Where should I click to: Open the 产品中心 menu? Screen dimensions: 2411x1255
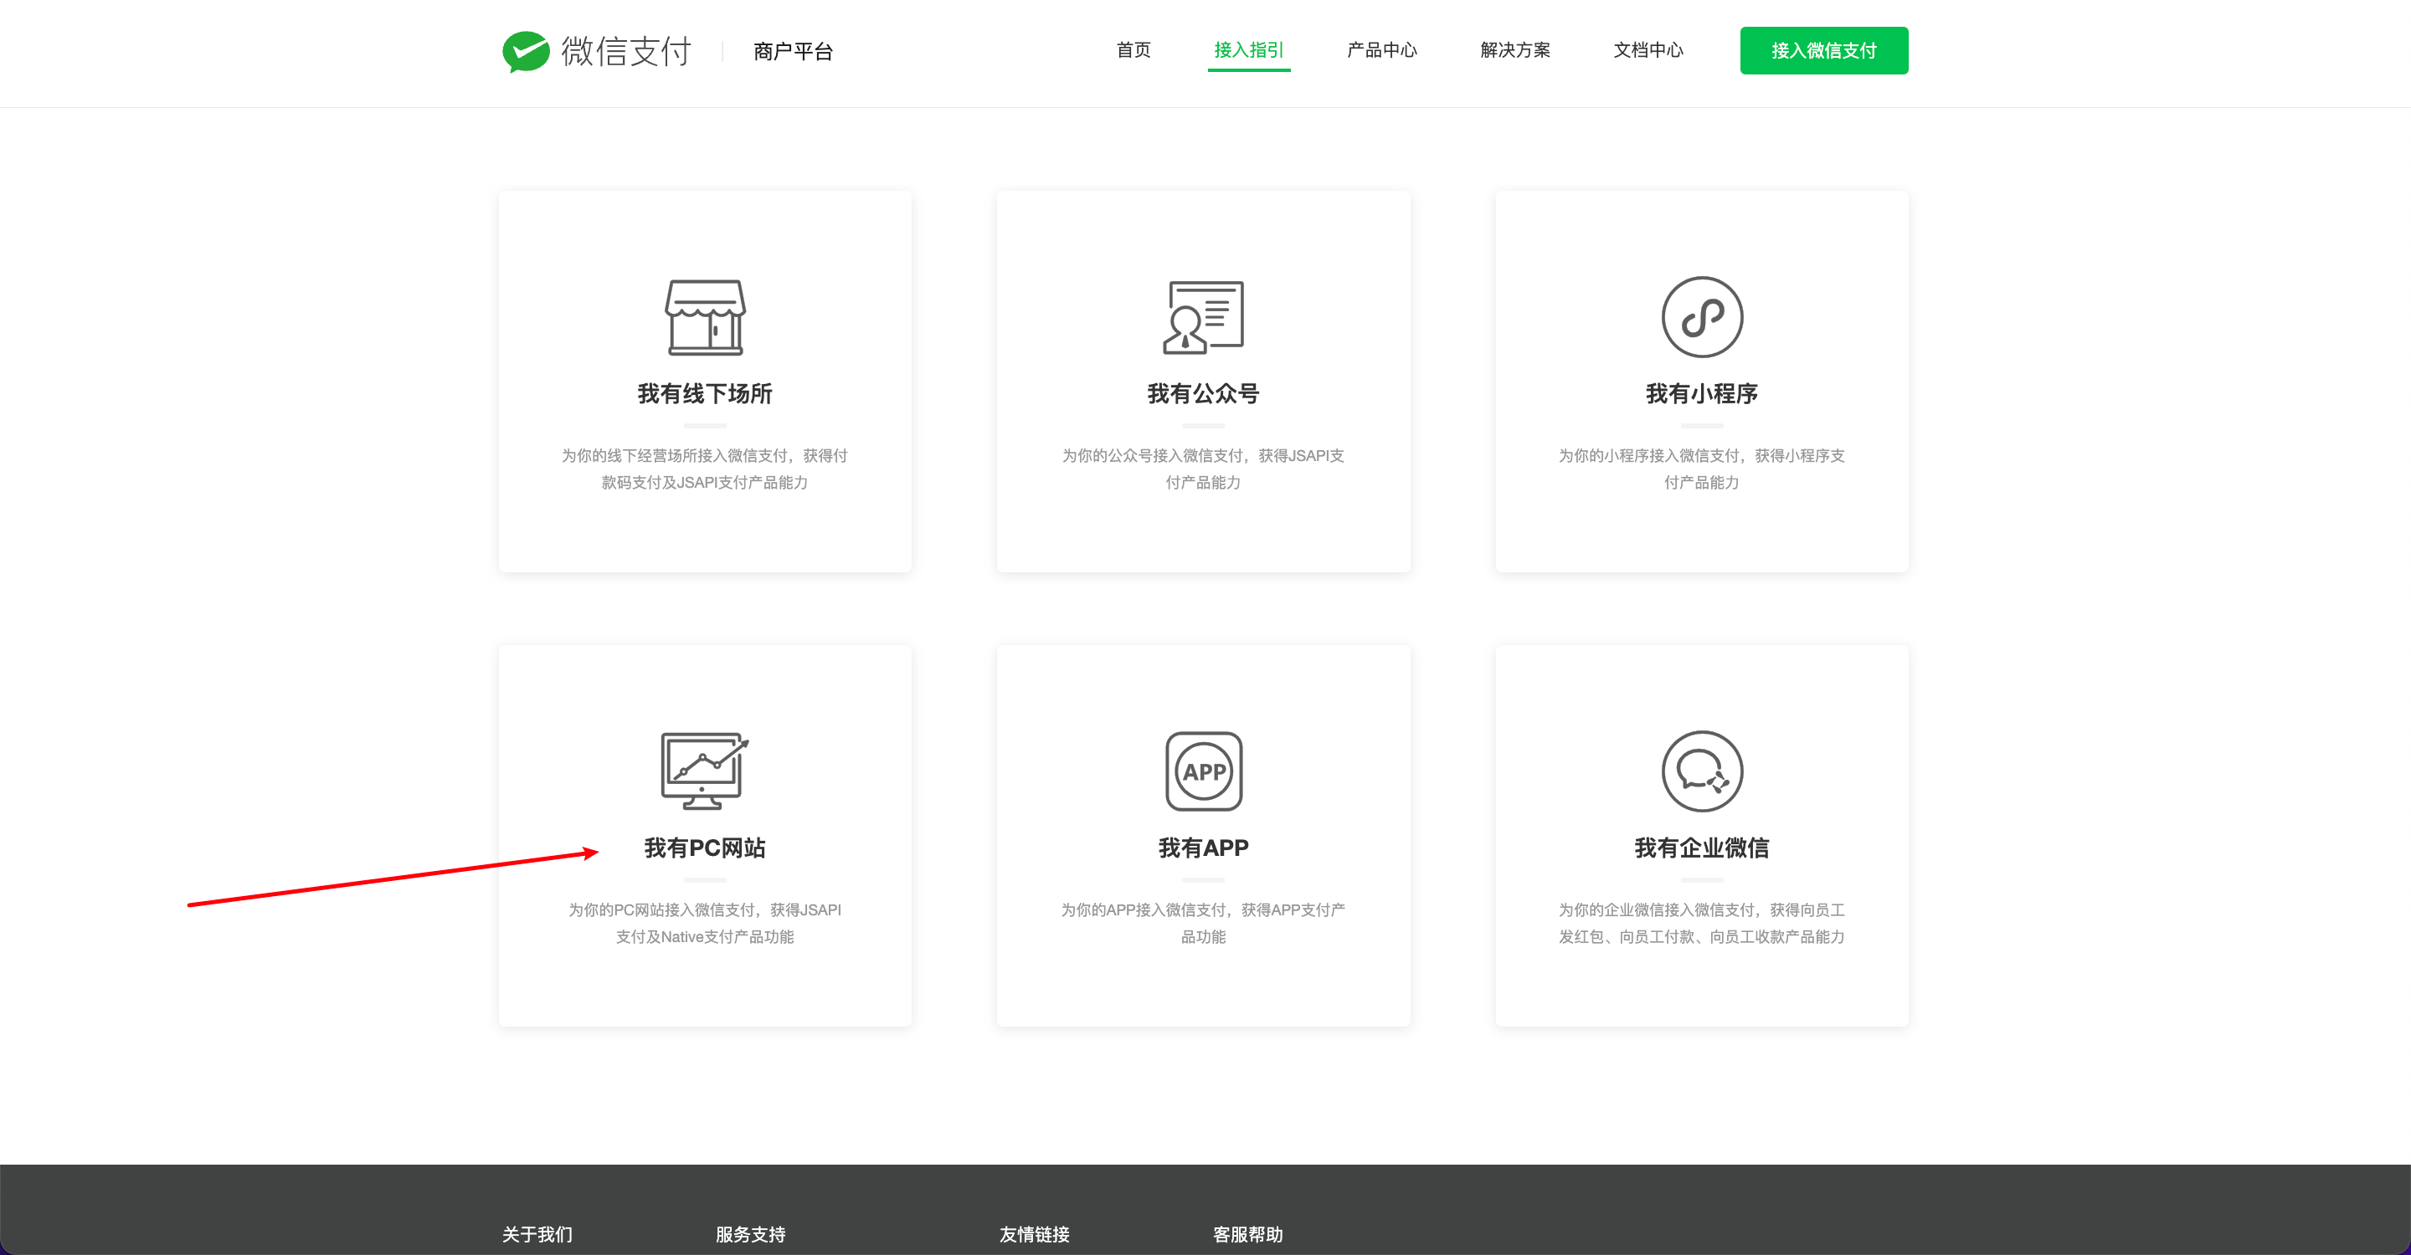pos(1380,49)
